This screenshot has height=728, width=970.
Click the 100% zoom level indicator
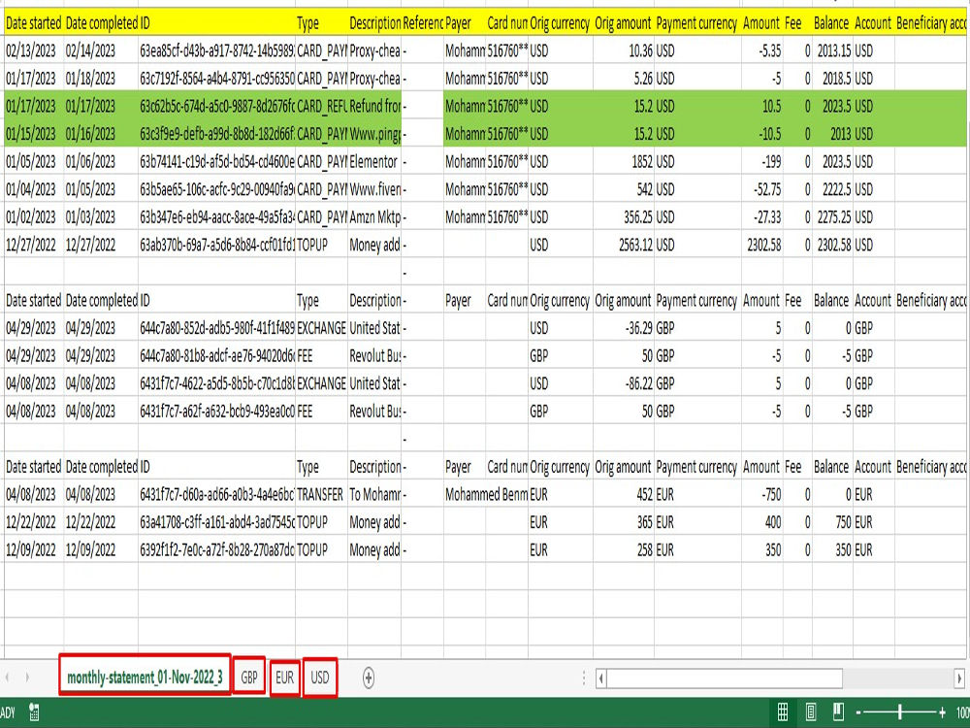964,711
